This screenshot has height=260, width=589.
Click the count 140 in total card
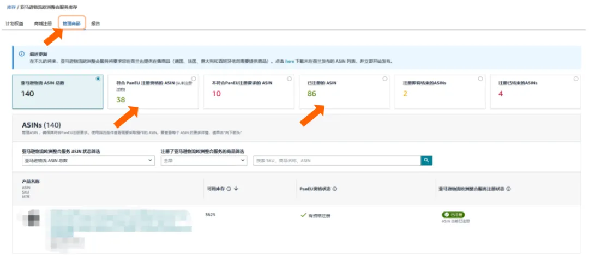click(x=27, y=93)
